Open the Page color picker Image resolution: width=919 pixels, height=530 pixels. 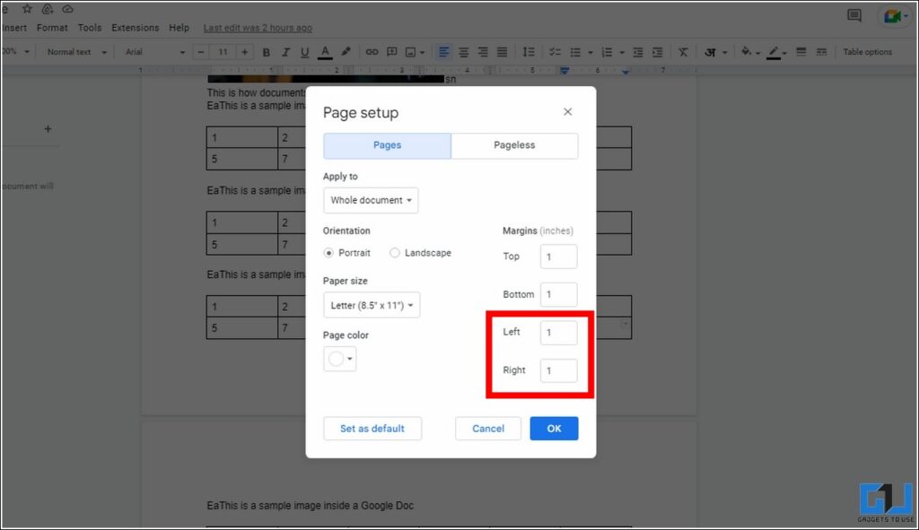click(x=340, y=359)
